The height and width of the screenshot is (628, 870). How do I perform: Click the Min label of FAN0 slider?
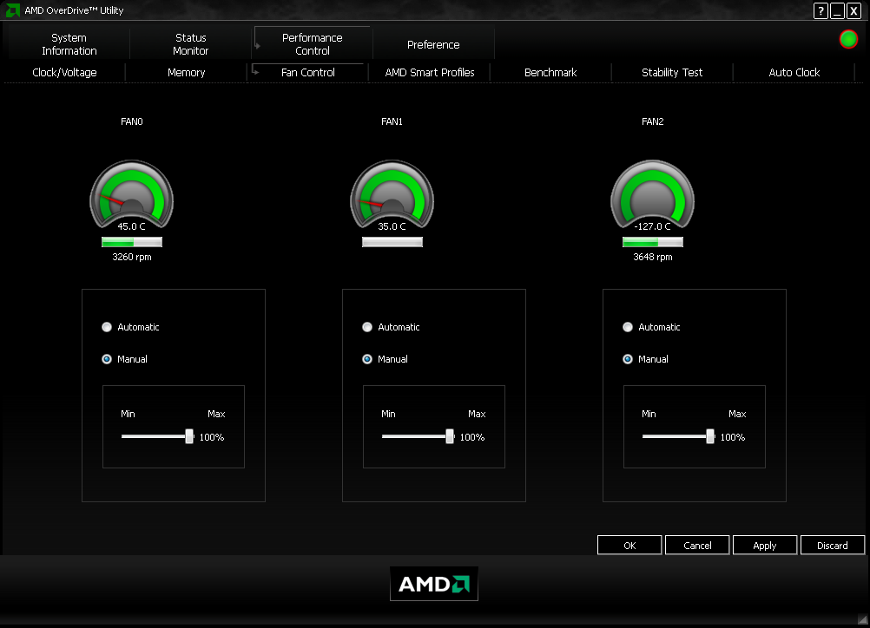(x=128, y=414)
